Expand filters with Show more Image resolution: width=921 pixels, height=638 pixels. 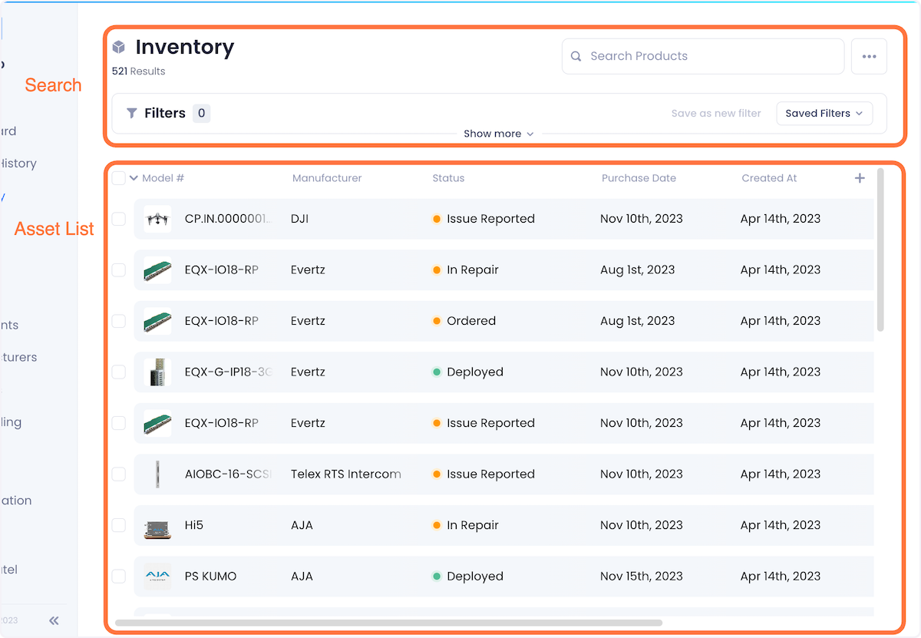click(x=498, y=134)
